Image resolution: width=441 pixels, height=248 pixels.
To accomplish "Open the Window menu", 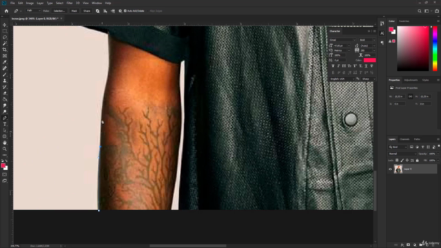I will (96, 3).
